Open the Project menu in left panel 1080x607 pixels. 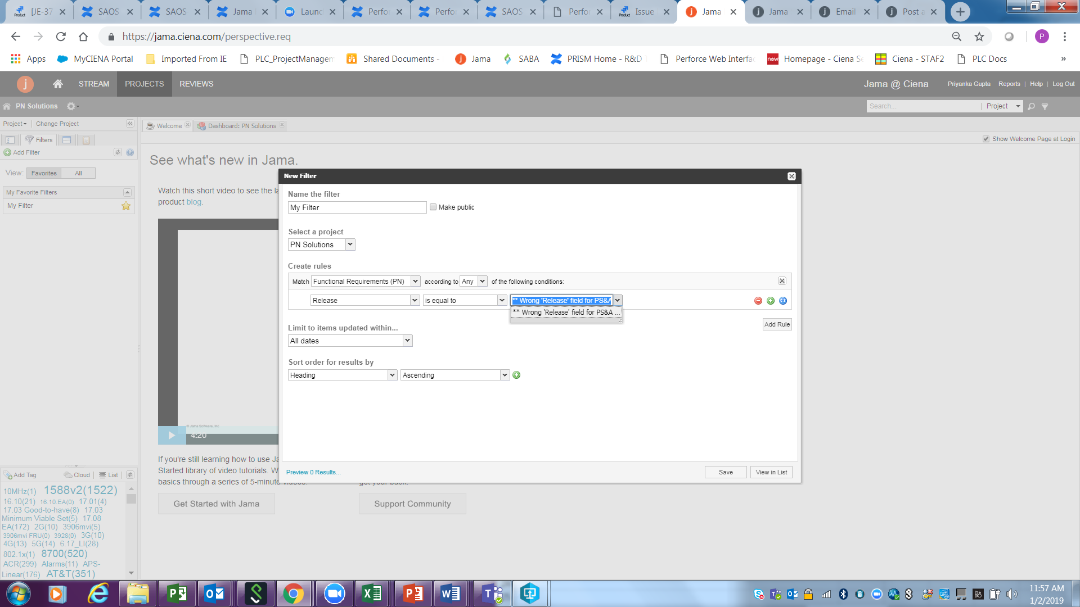[x=15, y=124]
